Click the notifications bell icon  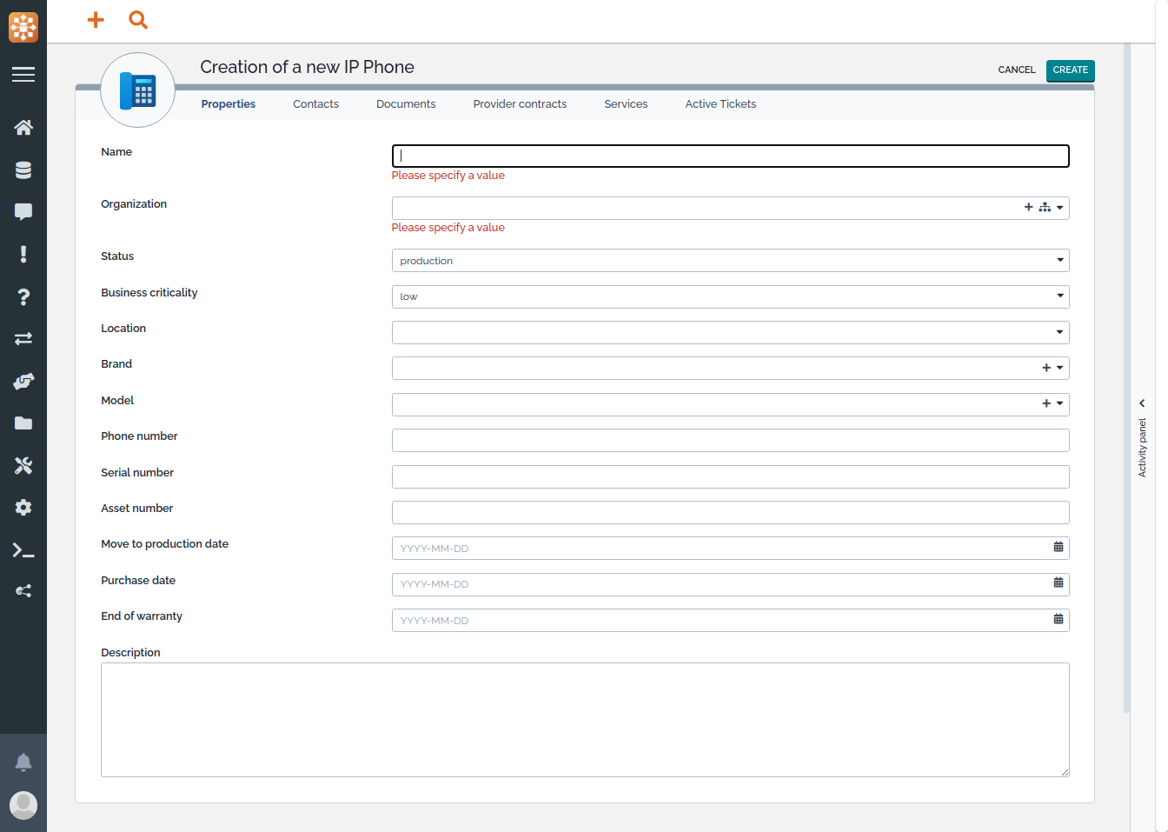[x=23, y=762]
